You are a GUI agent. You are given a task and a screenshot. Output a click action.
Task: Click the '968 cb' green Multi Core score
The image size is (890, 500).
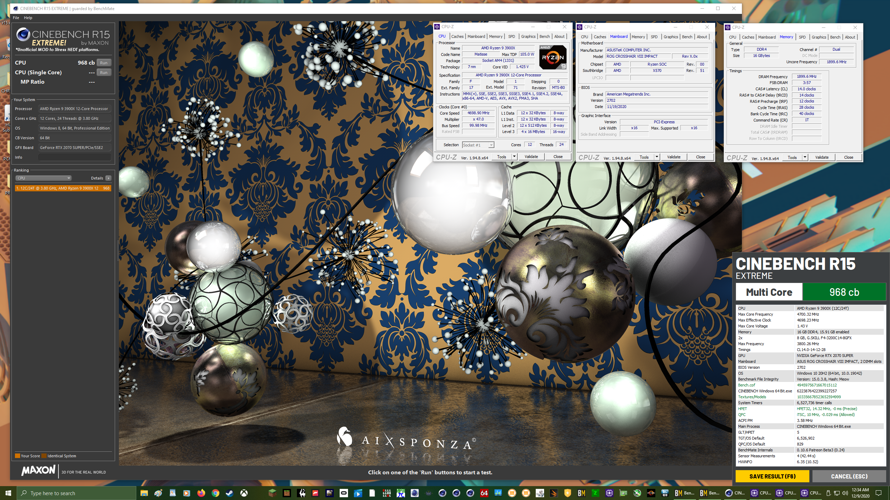tap(844, 292)
